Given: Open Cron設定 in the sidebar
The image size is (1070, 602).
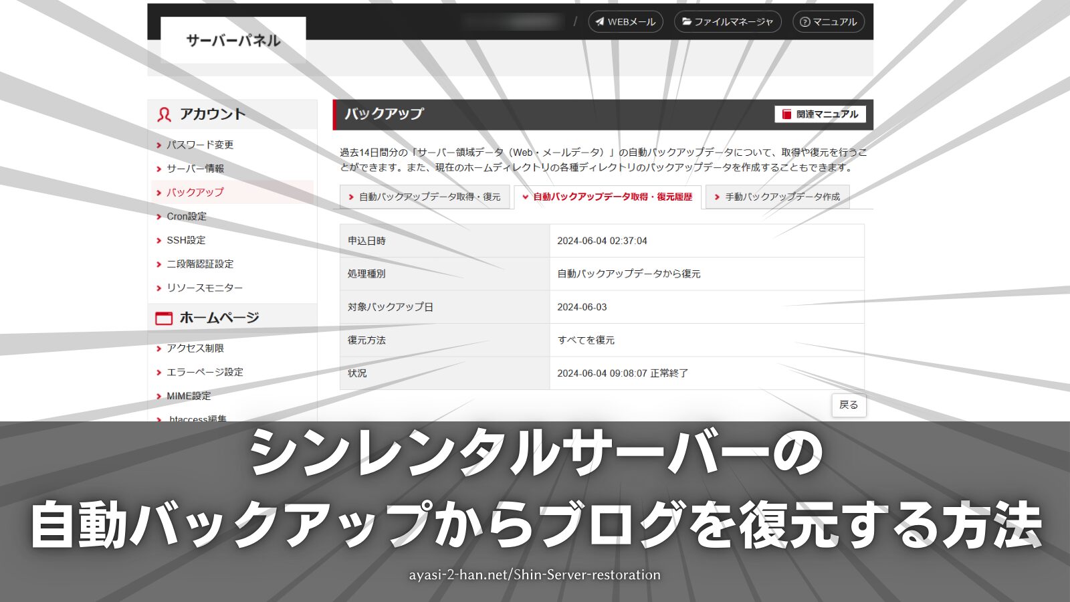Looking at the screenshot, I should pyautogui.click(x=186, y=216).
